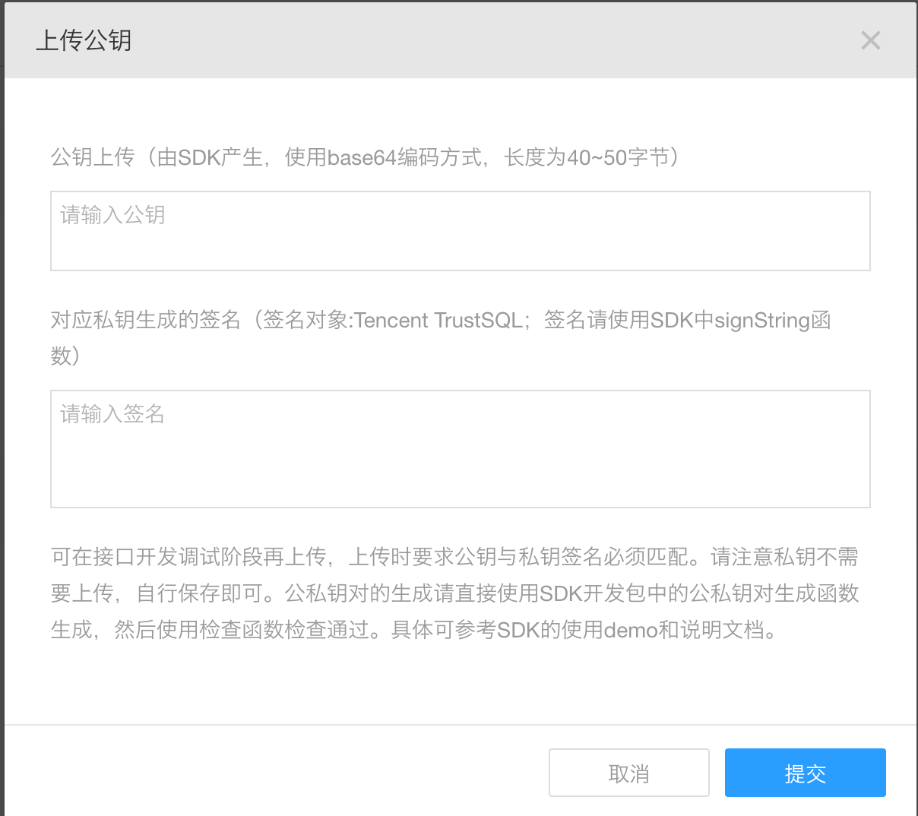Click 请输入签名 placeholder text
This screenshot has height=816, width=918.
pos(112,414)
